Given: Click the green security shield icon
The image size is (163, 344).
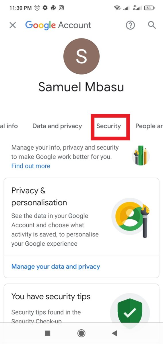Looking at the screenshot, I should point(130,313).
